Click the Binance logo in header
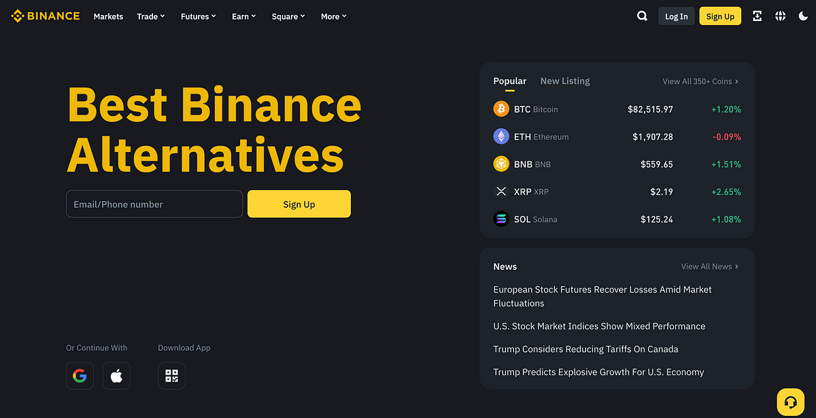The width and height of the screenshot is (816, 418). pyautogui.click(x=46, y=16)
